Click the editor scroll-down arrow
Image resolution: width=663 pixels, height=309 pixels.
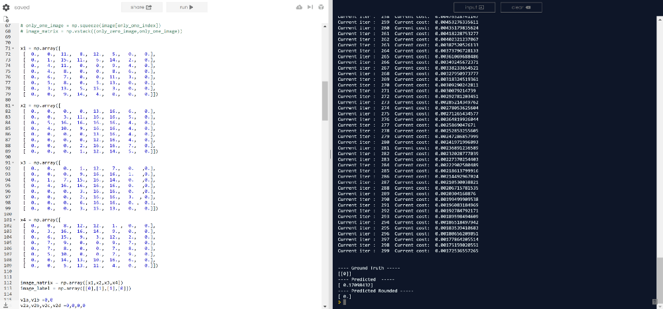(325, 306)
